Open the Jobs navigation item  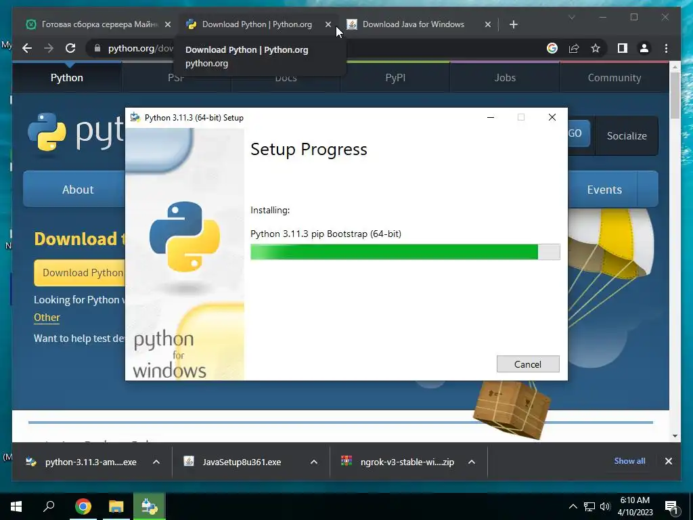(505, 77)
